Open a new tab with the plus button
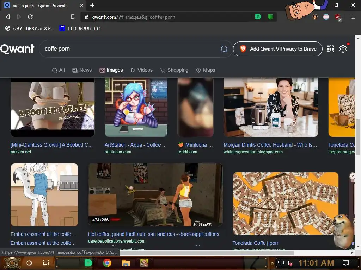 point(92,5)
